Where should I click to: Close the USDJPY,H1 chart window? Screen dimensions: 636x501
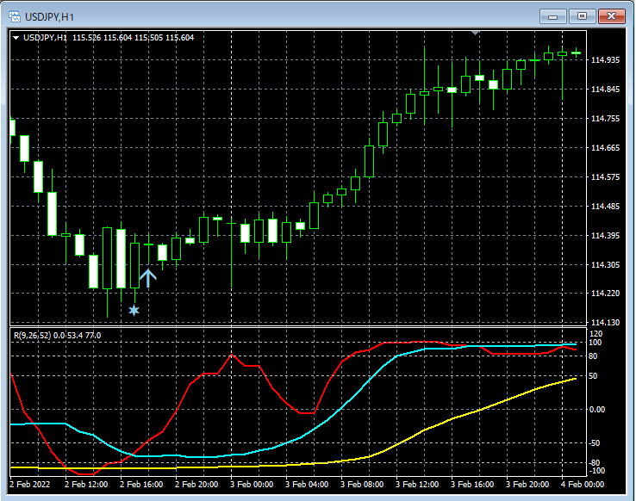point(613,15)
